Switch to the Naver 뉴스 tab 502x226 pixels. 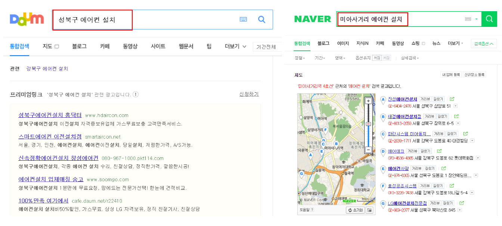436,43
